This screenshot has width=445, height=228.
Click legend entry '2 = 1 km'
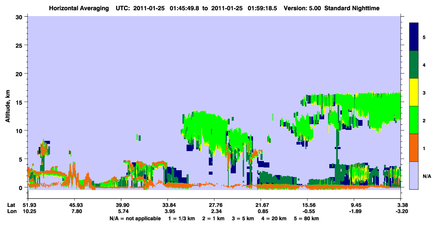click(x=213, y=218)
